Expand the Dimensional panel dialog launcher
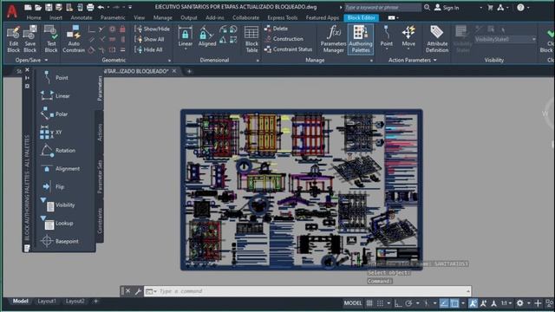 click(258, 61)
